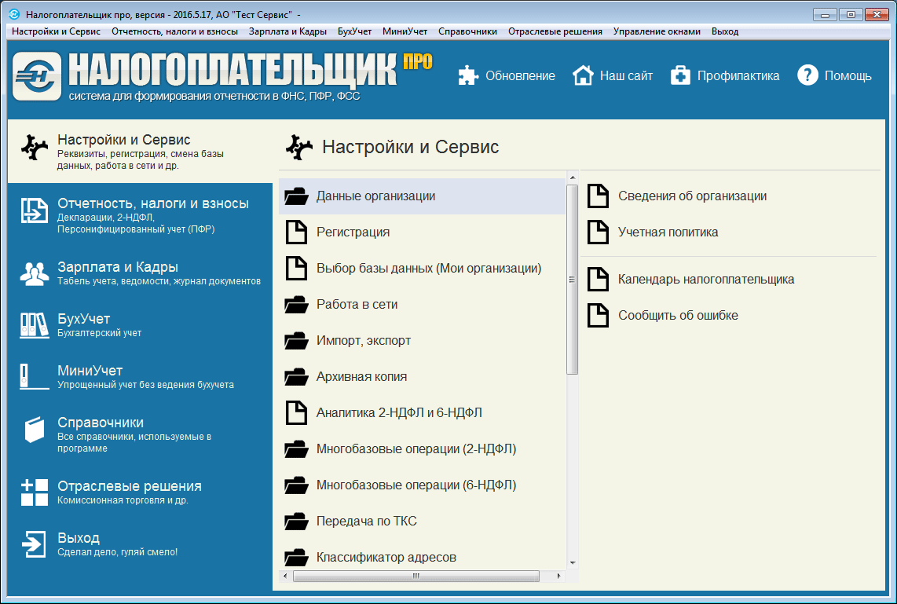The width and height of the screenshot is (897, 604).
Task: Click the document icon of Учетная политика
Action: (599, 232)
